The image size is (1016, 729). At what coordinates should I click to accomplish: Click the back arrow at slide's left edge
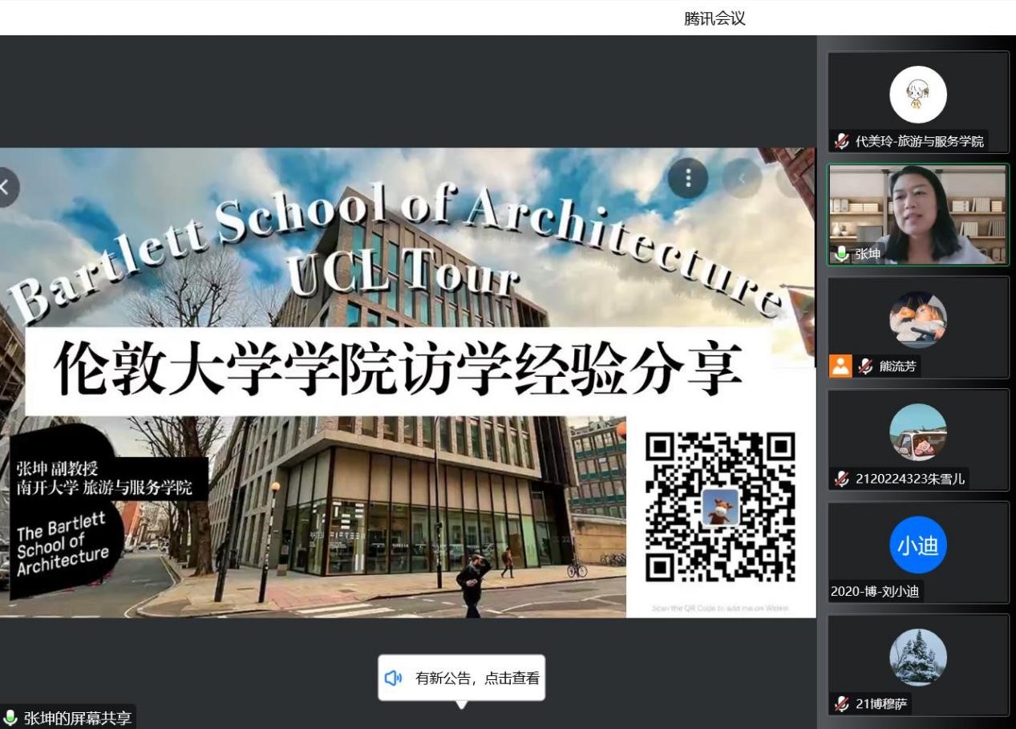(6, 187)
